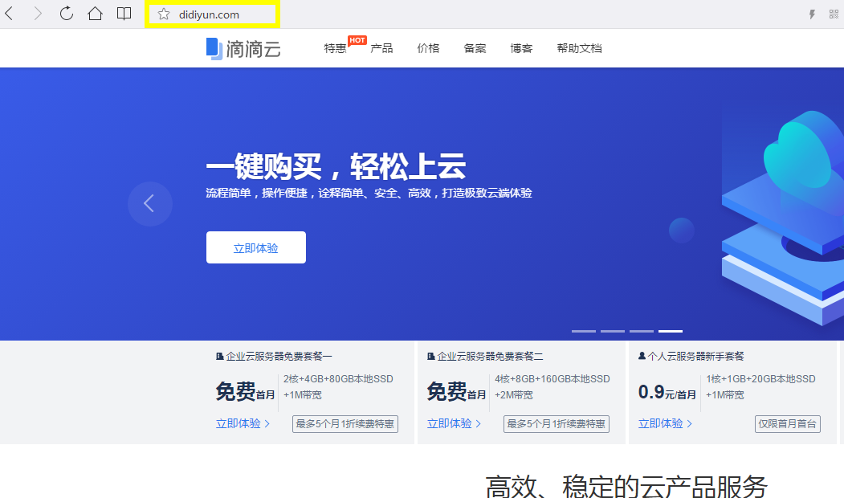Open the reading mode book icon
The image size is (844, 498).
(124, 14)
